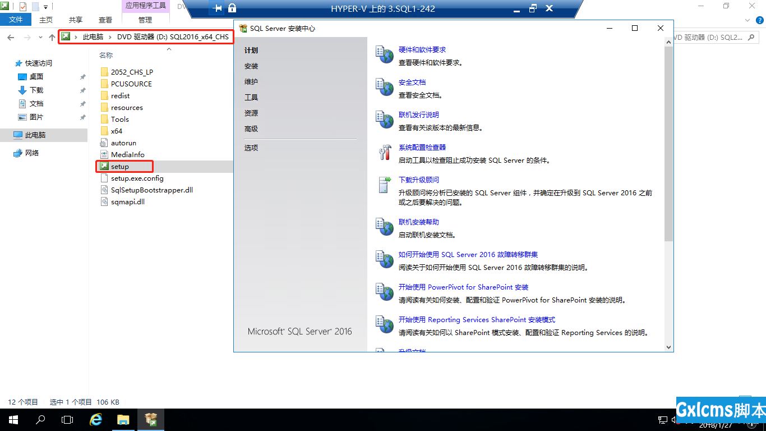Viewport: 766px width, 431px height.
Task: Click the 名称 column header
Action: [106, 56]
